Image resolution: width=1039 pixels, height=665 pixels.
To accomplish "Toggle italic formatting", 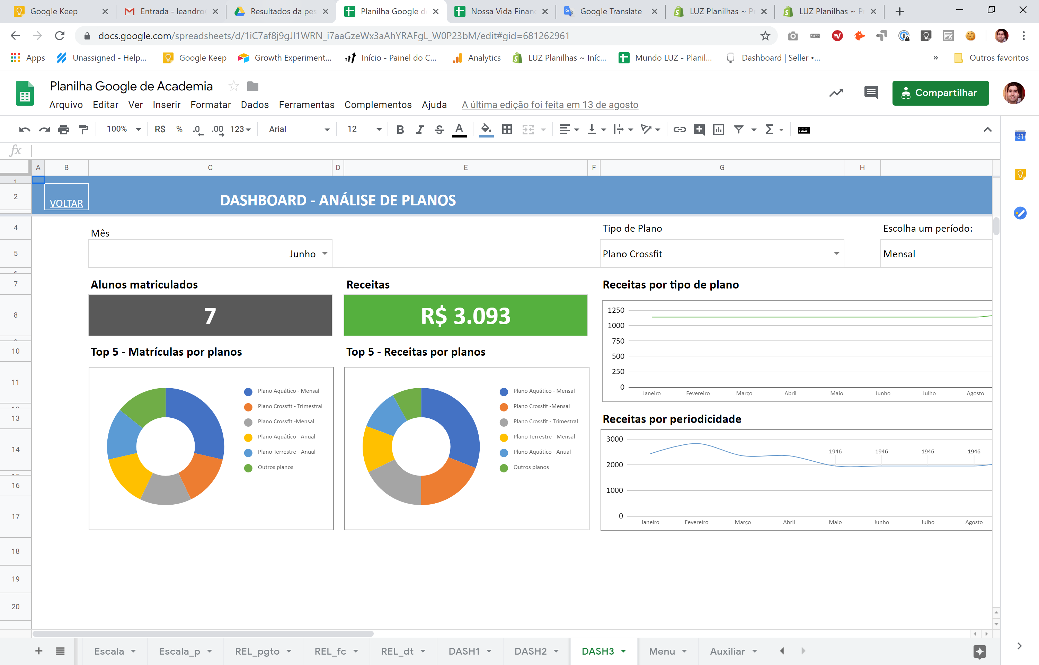I will coord(419,129).
